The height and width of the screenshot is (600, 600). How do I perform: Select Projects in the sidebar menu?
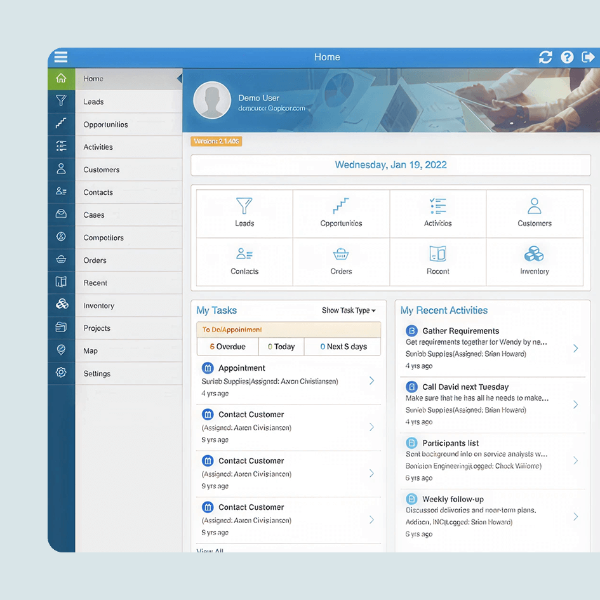(x=97, y=328)
